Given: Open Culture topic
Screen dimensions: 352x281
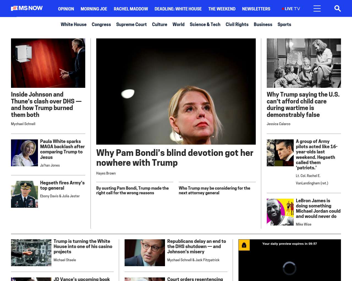Looking at the screenshot, I should pos(159,24).
